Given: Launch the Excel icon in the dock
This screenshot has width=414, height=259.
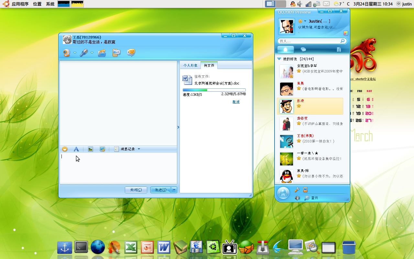Looking at the screenshot, I should pyautogui.click(x=131, y=247).
